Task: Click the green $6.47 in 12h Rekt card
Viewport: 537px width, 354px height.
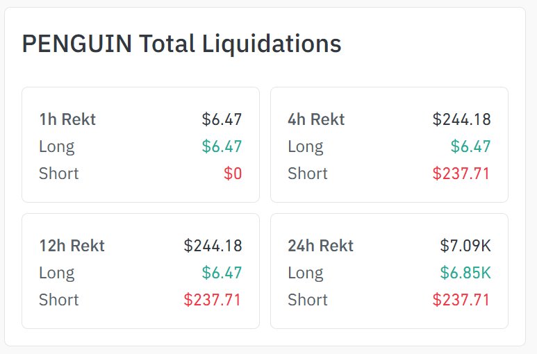Action: tap(222, 273)
